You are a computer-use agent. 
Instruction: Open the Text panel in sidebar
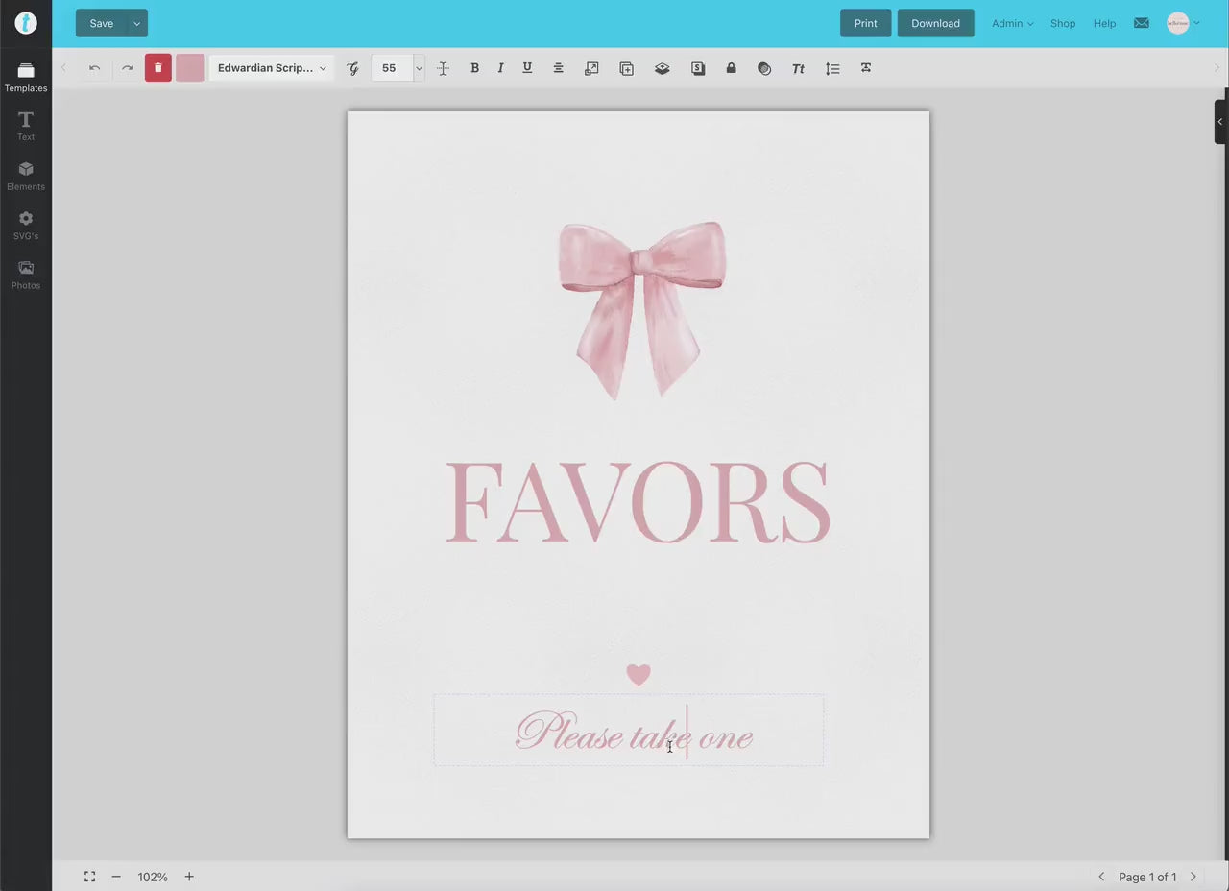pos(26,126)
